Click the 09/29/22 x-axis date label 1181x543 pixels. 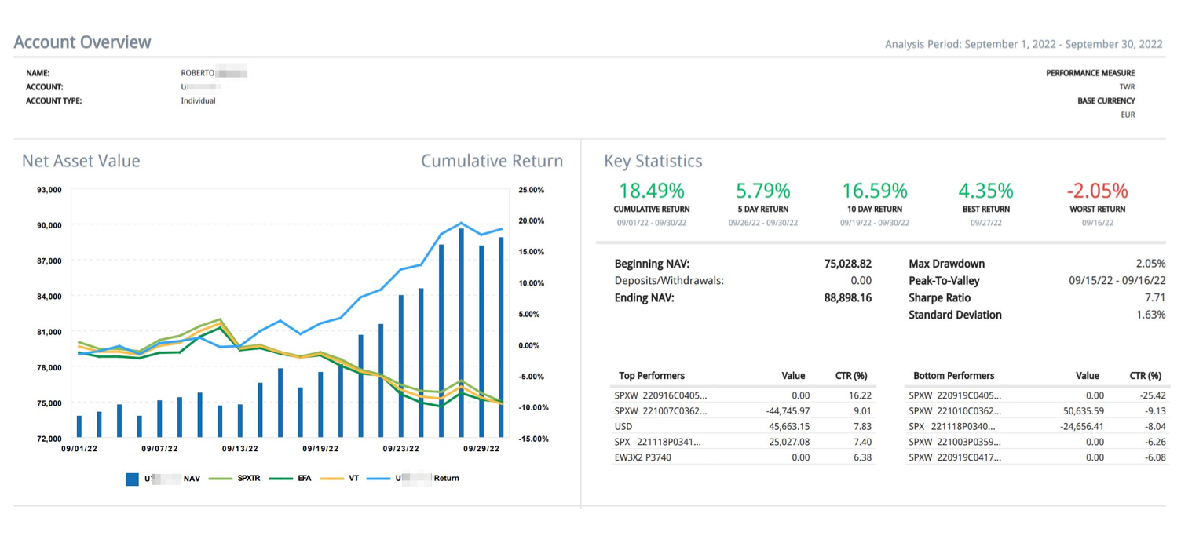pyautogui.click(x=481, y=450)
